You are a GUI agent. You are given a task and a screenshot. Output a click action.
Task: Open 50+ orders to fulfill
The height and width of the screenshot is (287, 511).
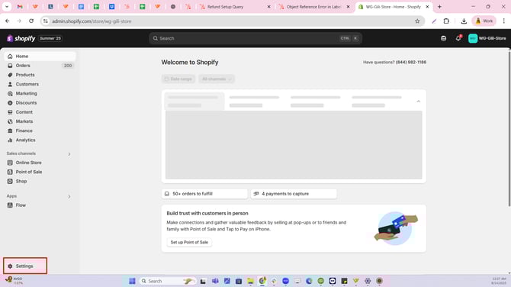pyautogui.click(x=204, y=194)
